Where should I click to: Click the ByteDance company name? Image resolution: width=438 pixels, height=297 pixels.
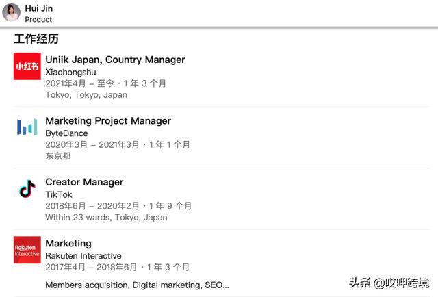(67, 133)
